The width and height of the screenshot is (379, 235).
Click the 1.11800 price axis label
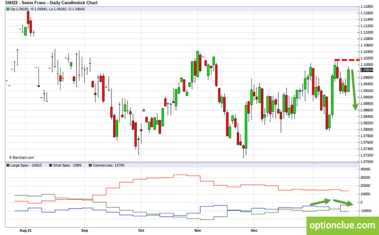click(x=367, y=6)
